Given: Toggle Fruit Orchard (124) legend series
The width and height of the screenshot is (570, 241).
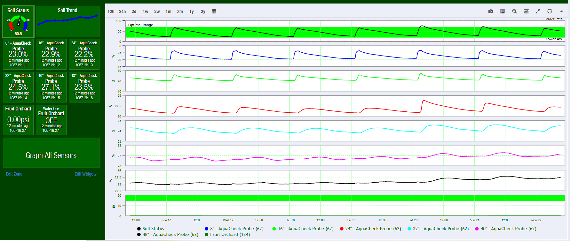Looking at the screenshot, I should click(227, 234).
